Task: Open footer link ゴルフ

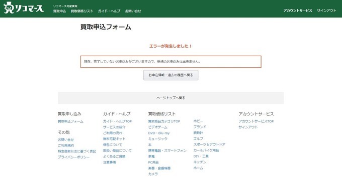Action: [198, 138]
